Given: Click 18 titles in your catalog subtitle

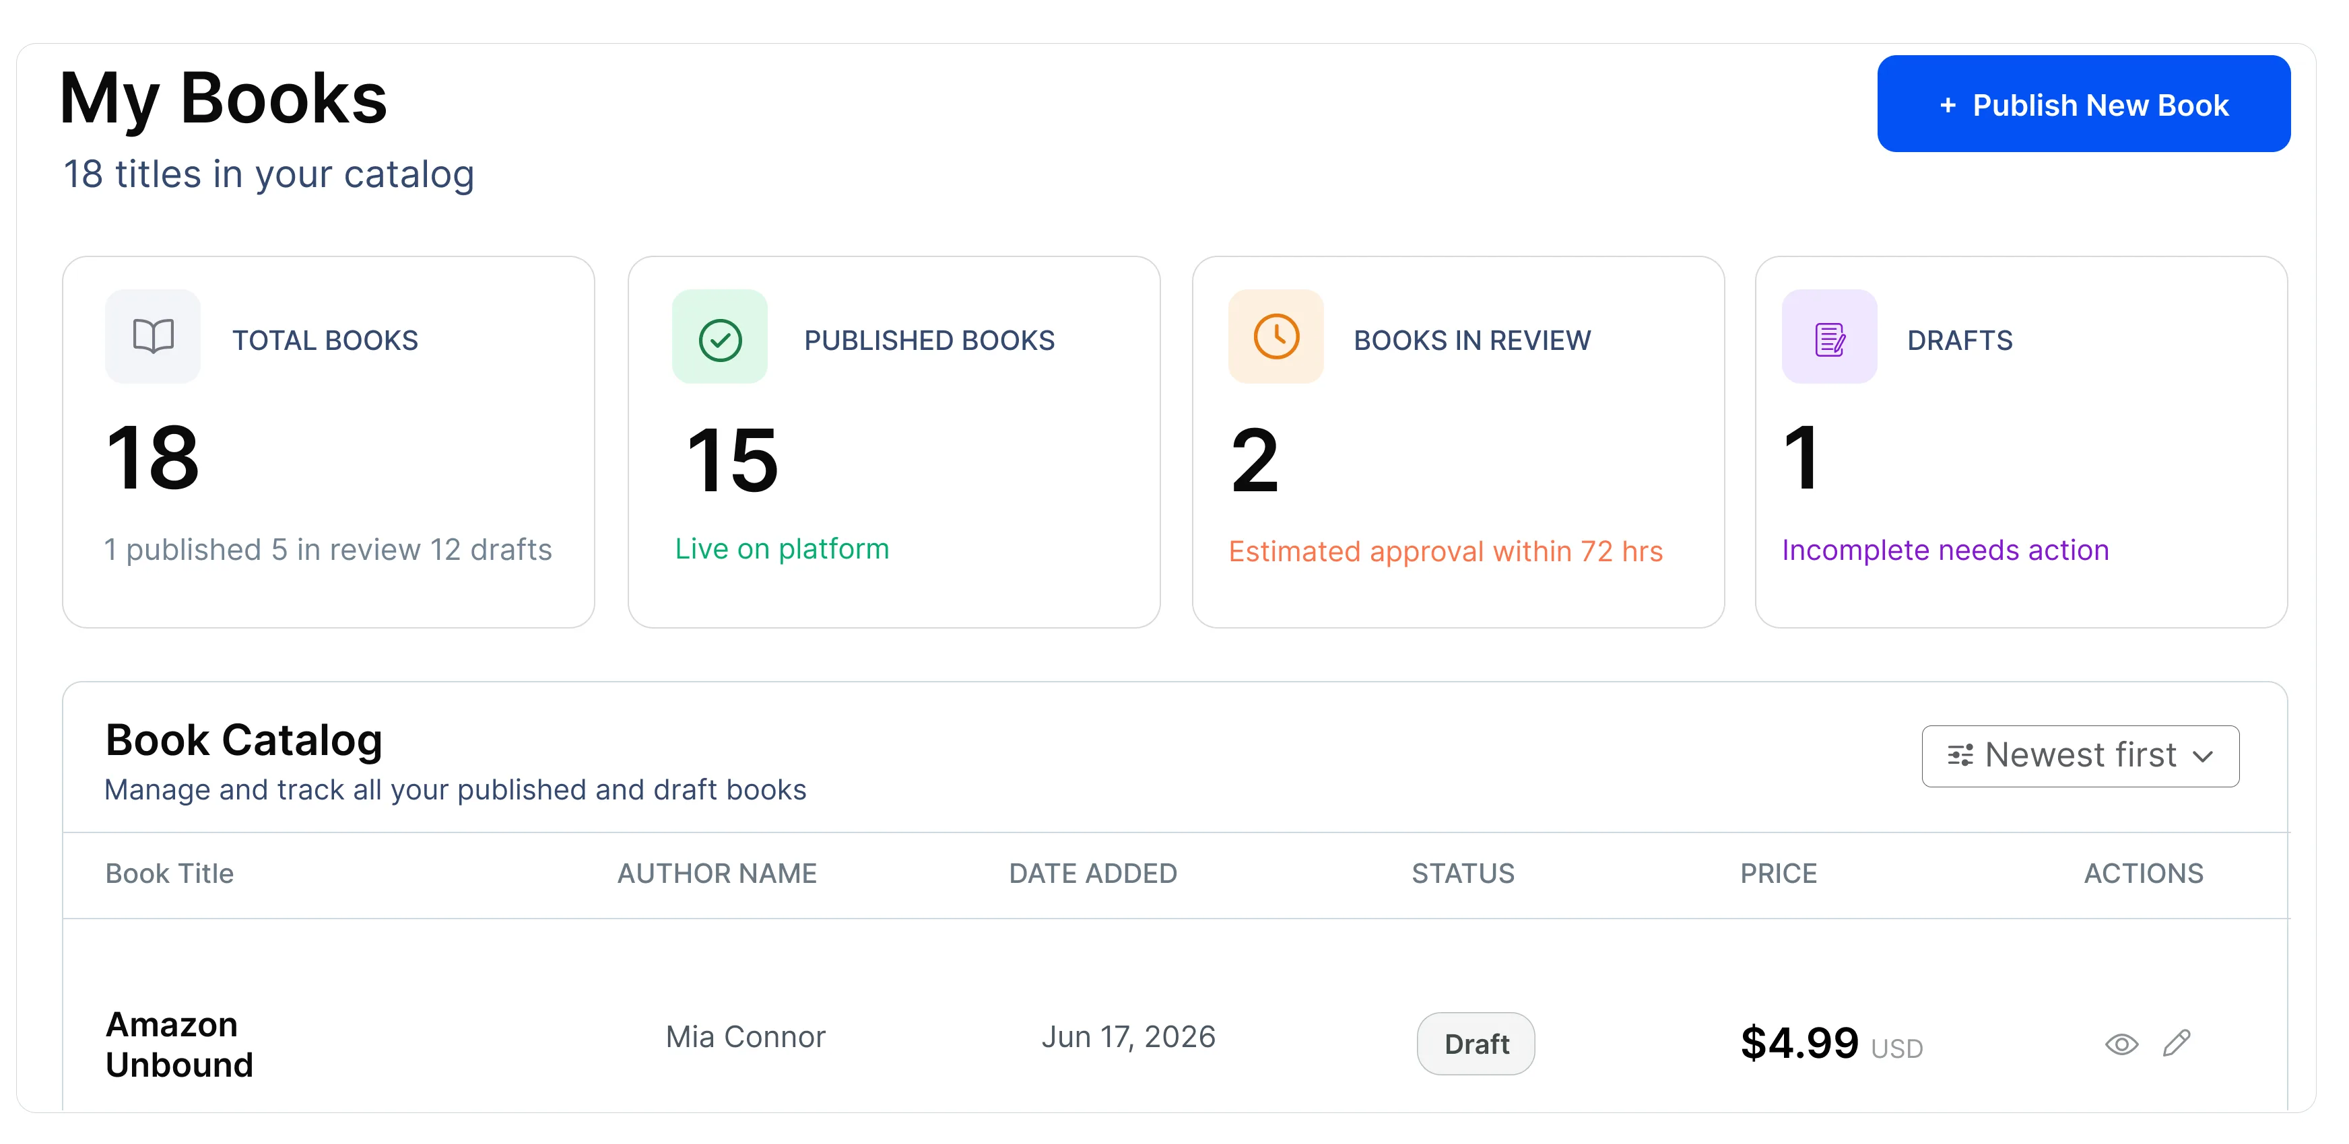Looking at the screenshot, I should (x=268, y=174).
